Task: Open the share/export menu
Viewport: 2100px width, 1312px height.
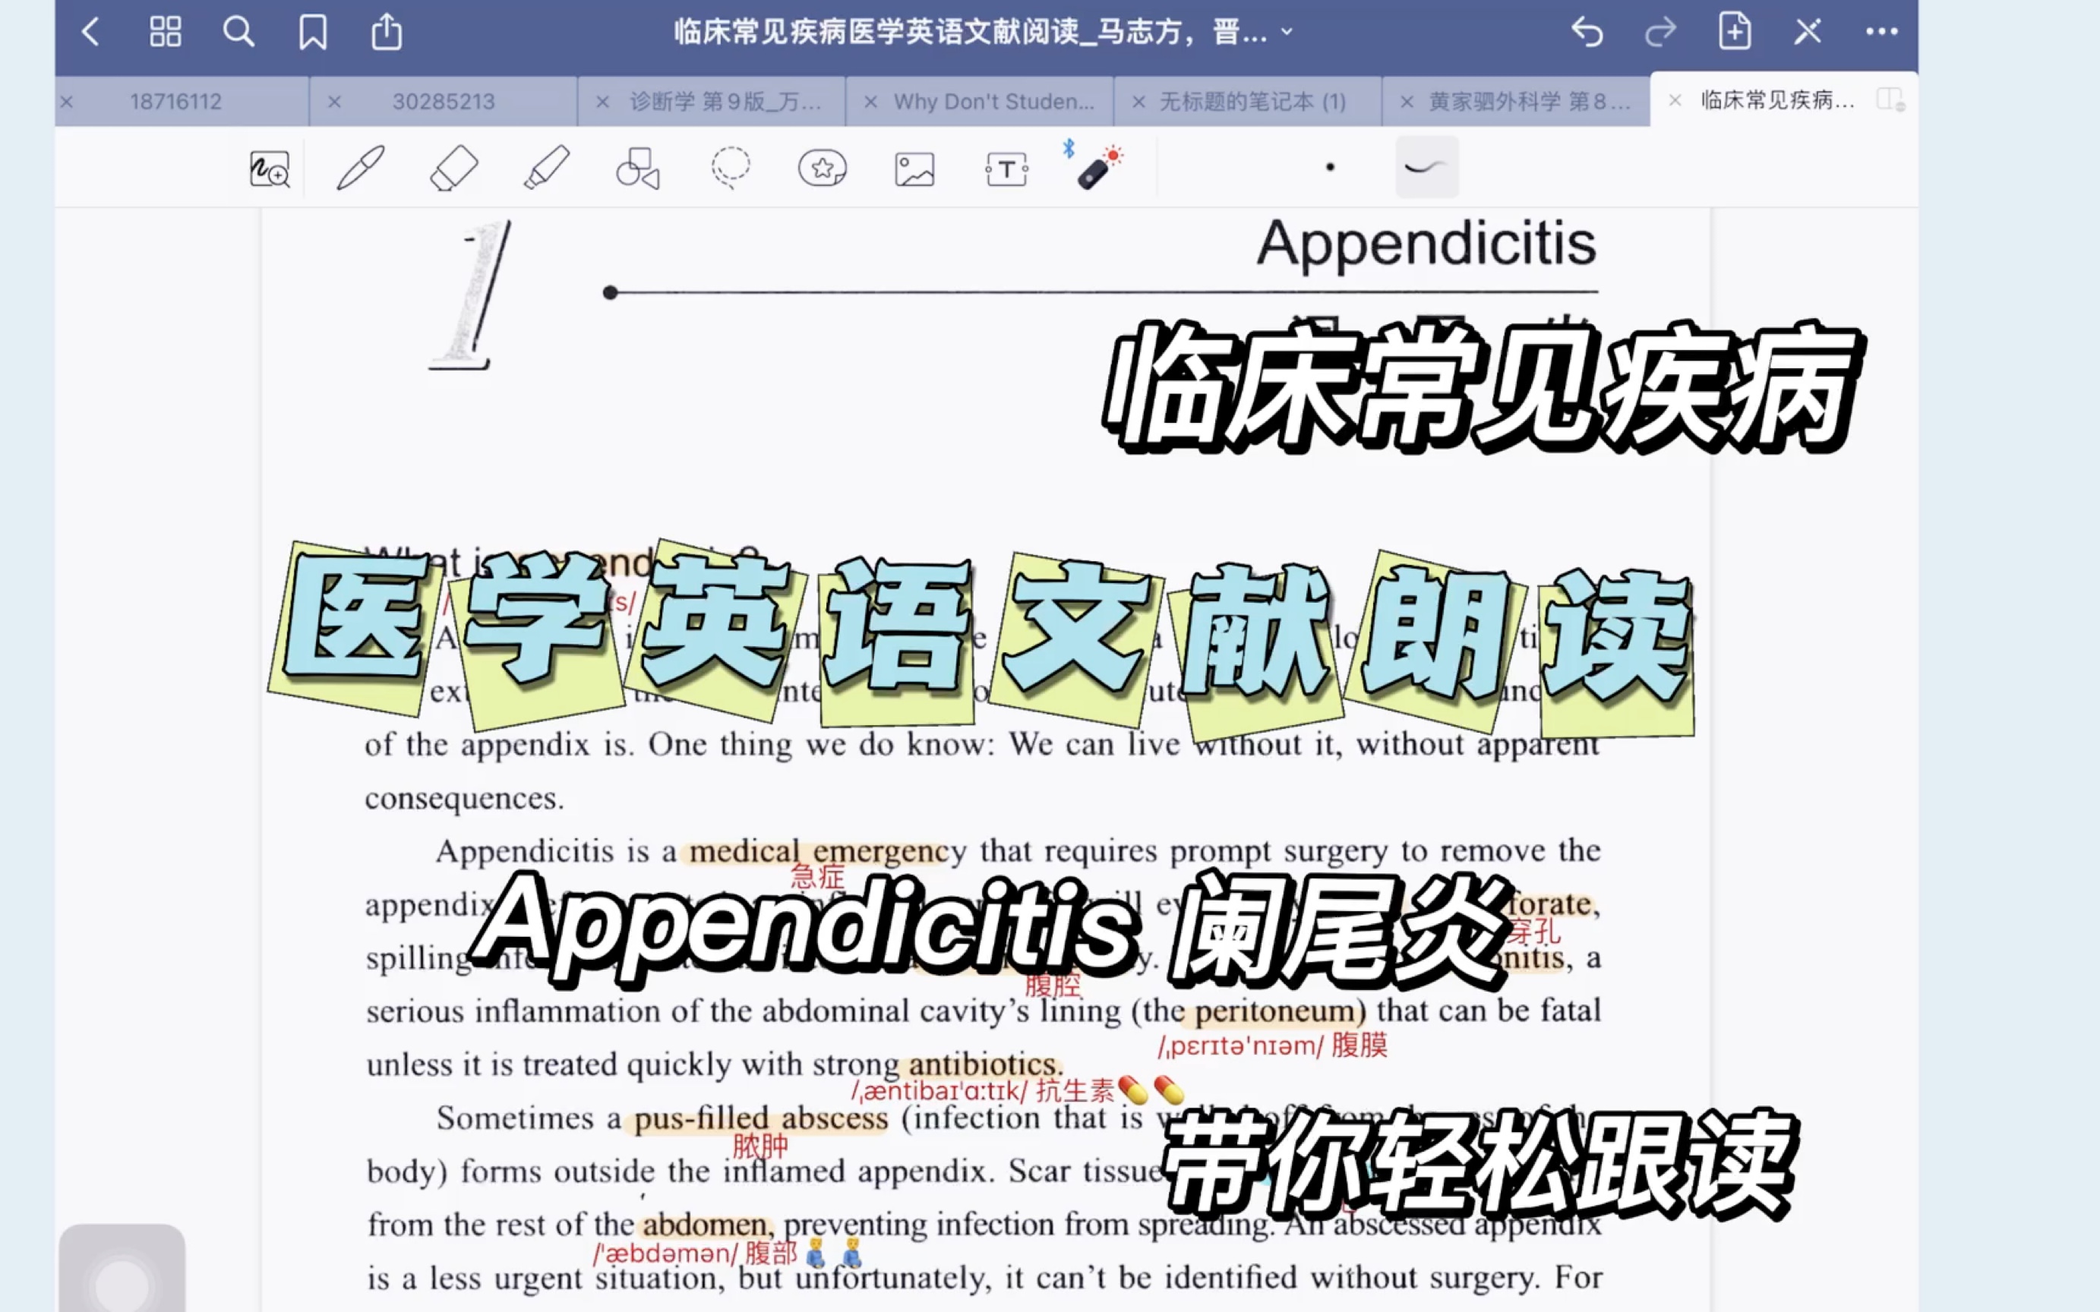Action: coord(387,32)
